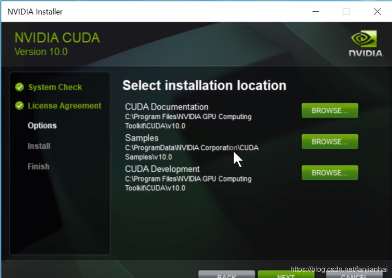The height and width of the screenshot is (278, 392).
Task: Click the BACK button
Action: (x=226, y=274)
